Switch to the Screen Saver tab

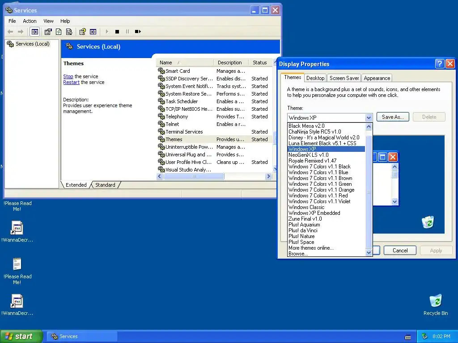point(344,78)
